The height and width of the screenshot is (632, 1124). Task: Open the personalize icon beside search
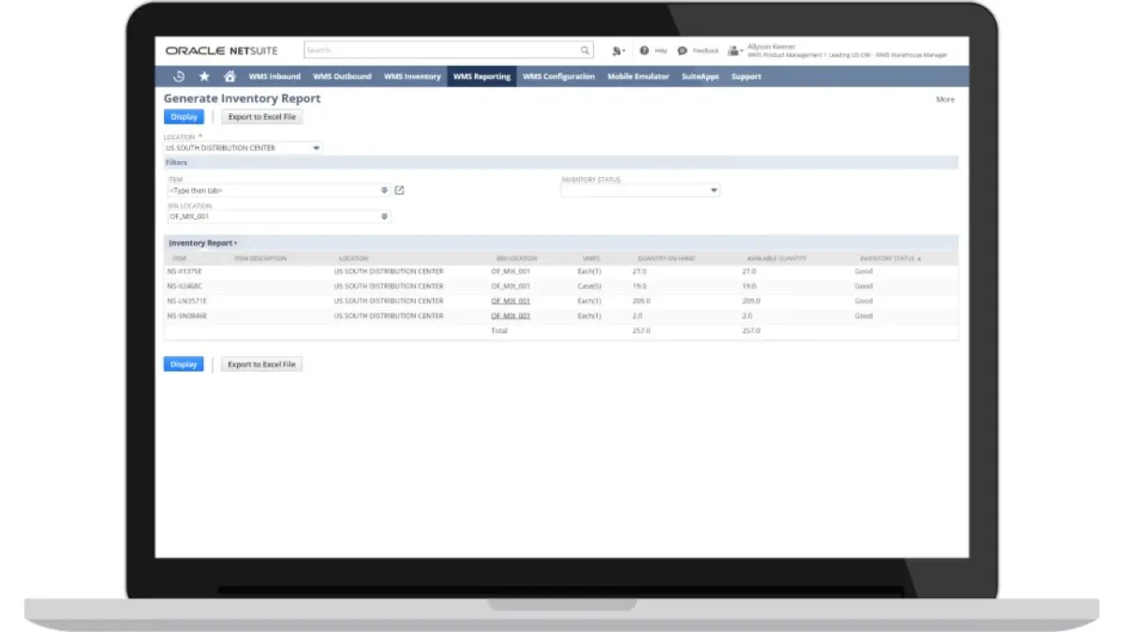(618, 51)
